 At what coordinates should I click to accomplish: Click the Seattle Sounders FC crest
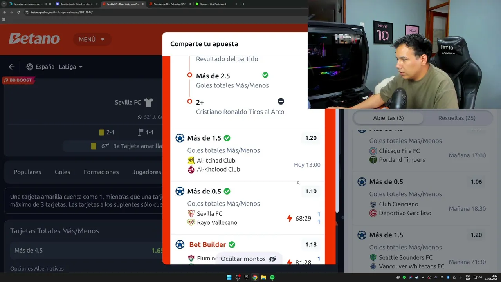tap(373, 258)
